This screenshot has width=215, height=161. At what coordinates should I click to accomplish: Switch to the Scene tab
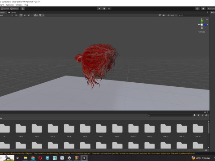point(2,13)
